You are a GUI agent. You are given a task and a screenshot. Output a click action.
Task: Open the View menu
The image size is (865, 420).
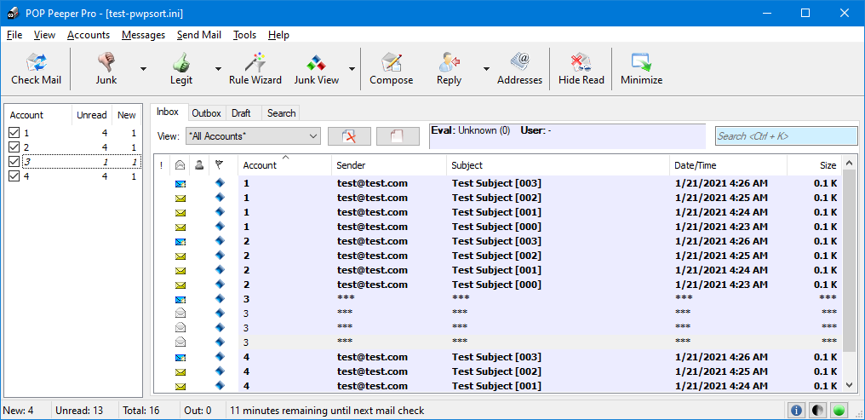tap(44, 35)
